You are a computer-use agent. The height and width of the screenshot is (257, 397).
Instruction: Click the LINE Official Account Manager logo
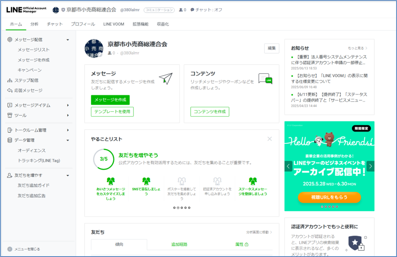(x=26, y=10)
